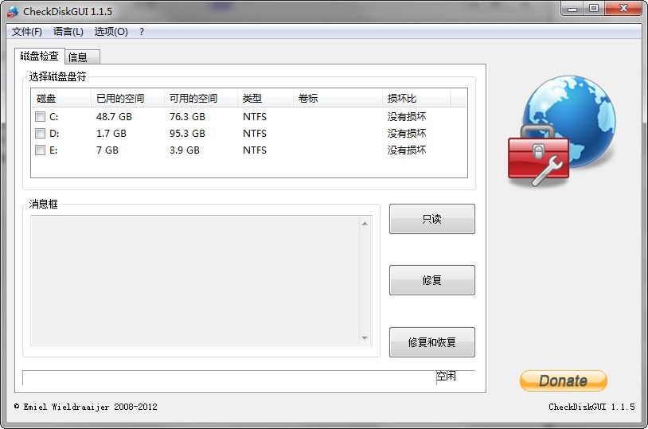Screen dimensions: 648x429
Task: Open the ? help menu
Action: [142, 32]
